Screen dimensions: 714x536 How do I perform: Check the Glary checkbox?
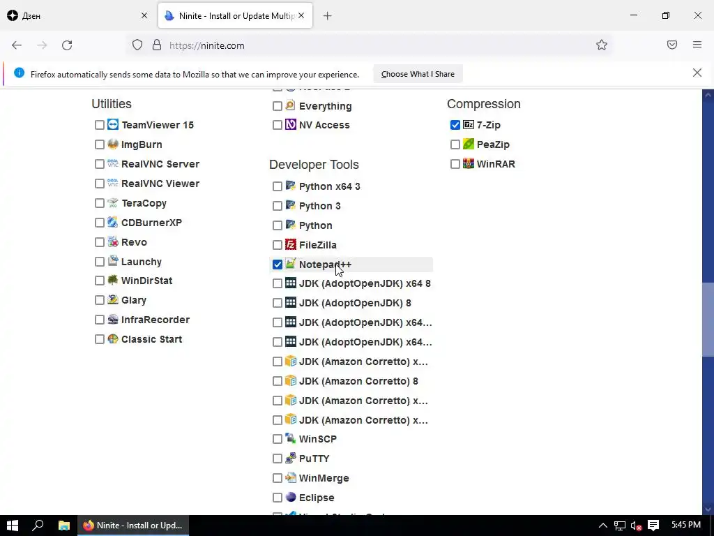click(100, 300)
